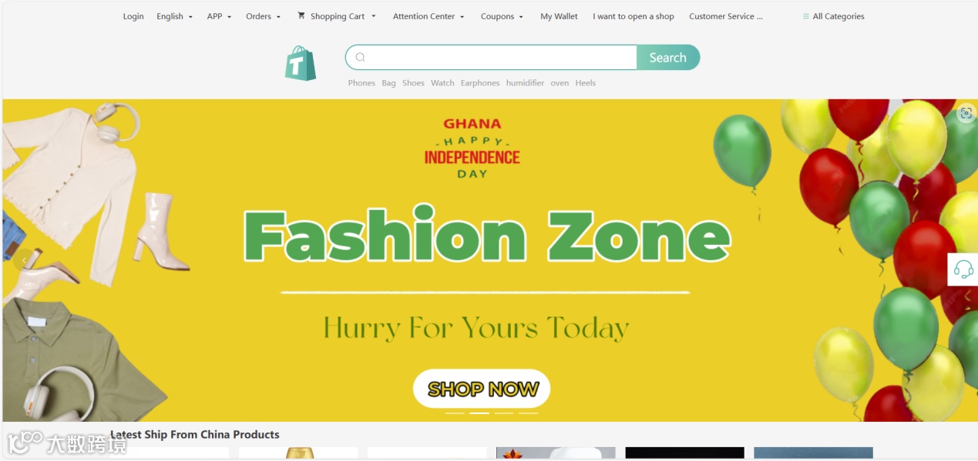The image size is (978, 461).
Task: Click the green shopping bag logo
Action: click(301, 63)
